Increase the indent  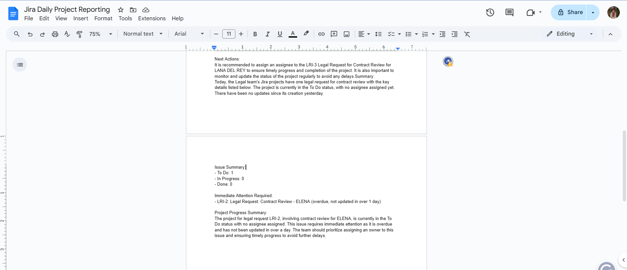click(x=454, y=34)
